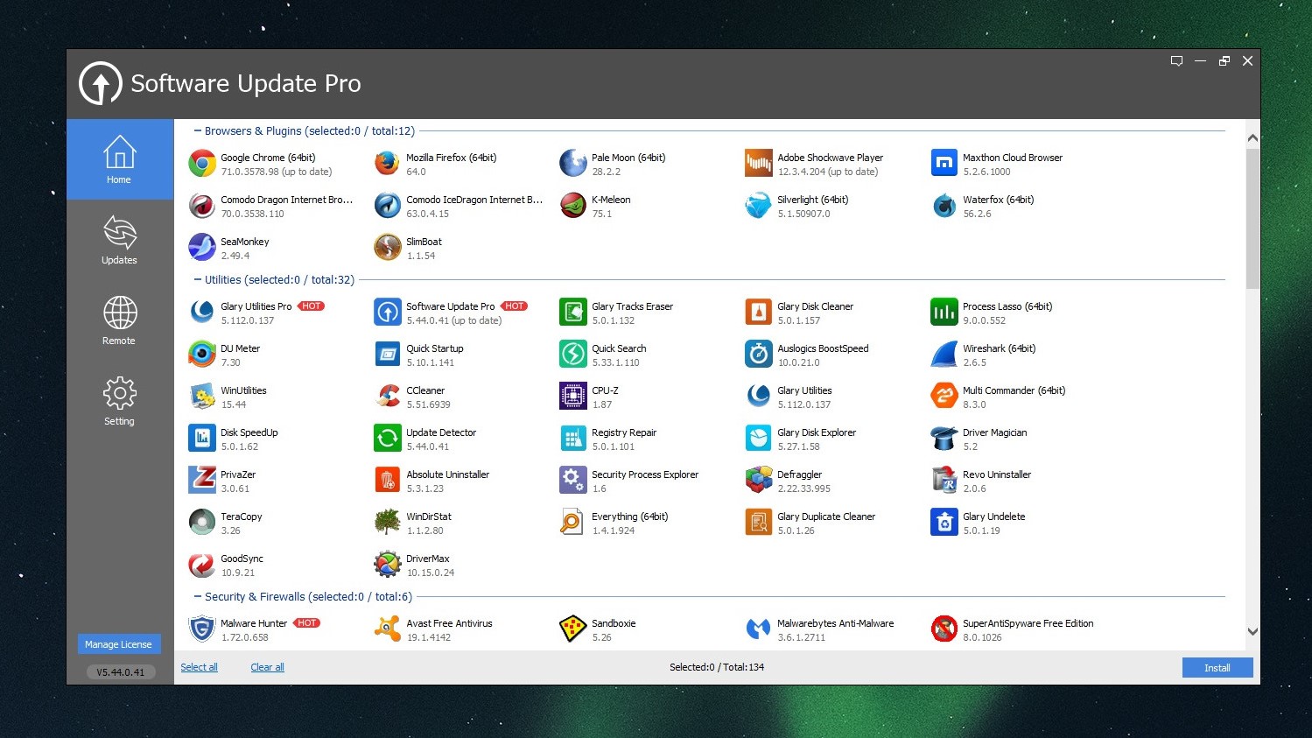Click the V5.44.0.41 version label

(x=121, y=672)
